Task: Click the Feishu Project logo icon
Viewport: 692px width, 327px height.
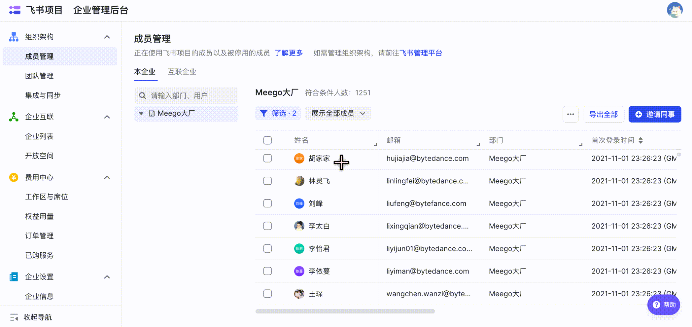Action: coord(15,10)
